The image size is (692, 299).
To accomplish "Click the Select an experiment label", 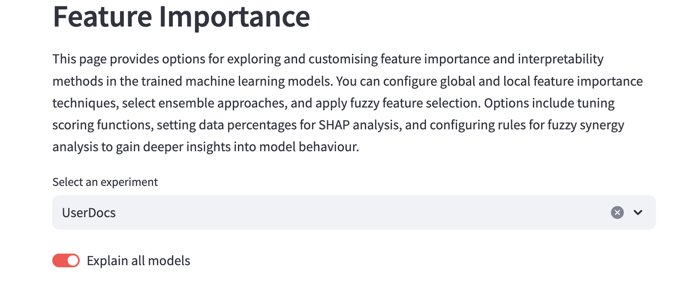I will tap(105, 182).
